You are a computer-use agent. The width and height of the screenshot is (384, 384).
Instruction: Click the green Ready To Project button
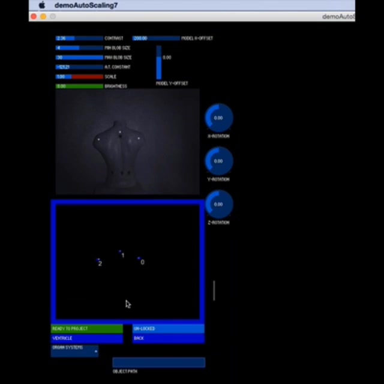point(87,329)
